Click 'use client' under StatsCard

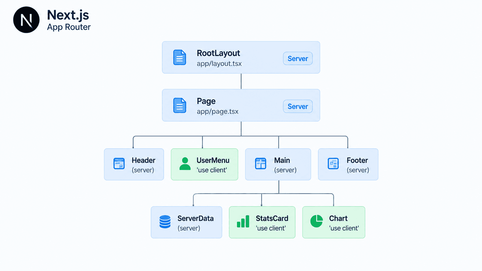(271, 228)
